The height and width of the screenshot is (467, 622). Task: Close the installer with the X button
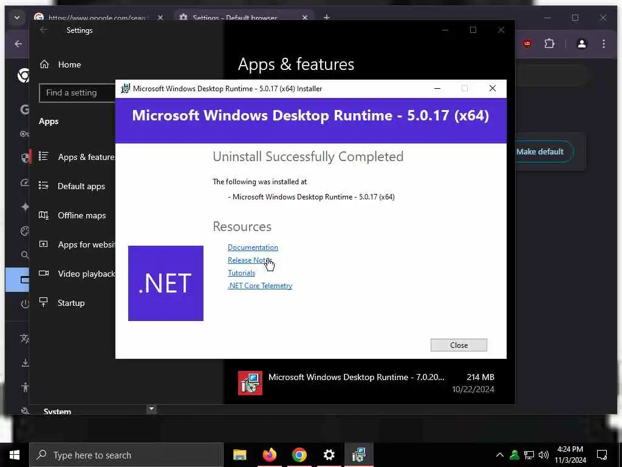(492, 88)
